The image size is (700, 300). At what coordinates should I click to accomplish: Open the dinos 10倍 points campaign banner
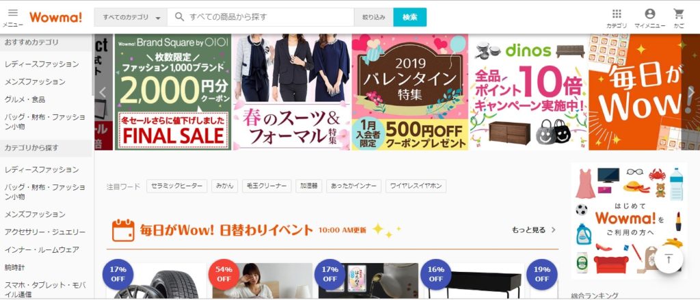pyautogui.click(x=528, y=92)
